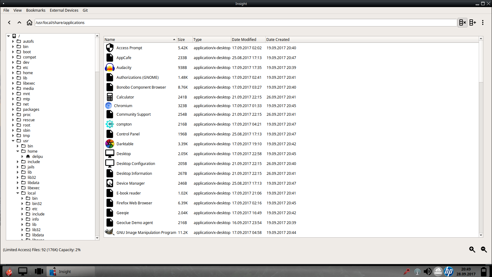Expand the delipu home folder
The width and height of the screenshot is (492, 277).
(x=22, y=156)
